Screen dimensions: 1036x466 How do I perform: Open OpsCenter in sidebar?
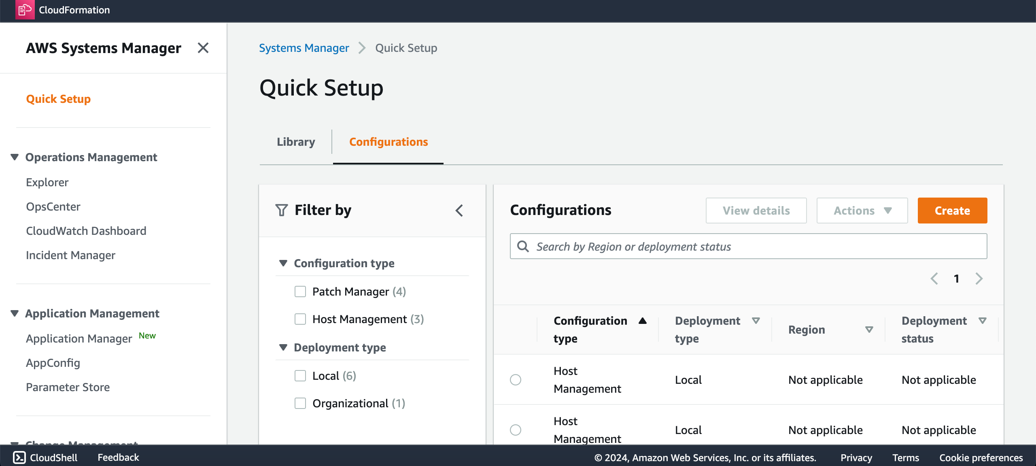[x=53, y=206]
